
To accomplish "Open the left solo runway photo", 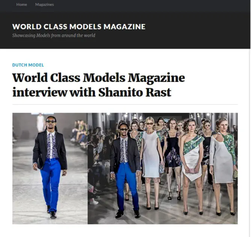I will 50,168.
